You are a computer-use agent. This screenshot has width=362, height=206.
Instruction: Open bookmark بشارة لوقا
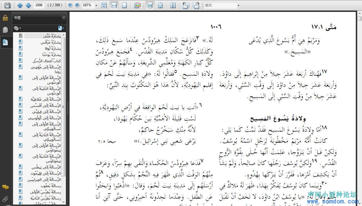coord(53,48)
